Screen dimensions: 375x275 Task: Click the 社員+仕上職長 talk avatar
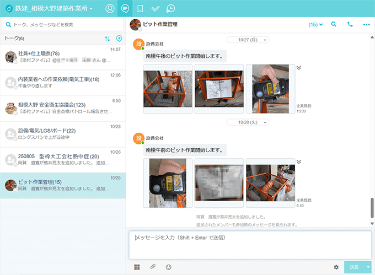pyautogui.click(x=11, y=57)
